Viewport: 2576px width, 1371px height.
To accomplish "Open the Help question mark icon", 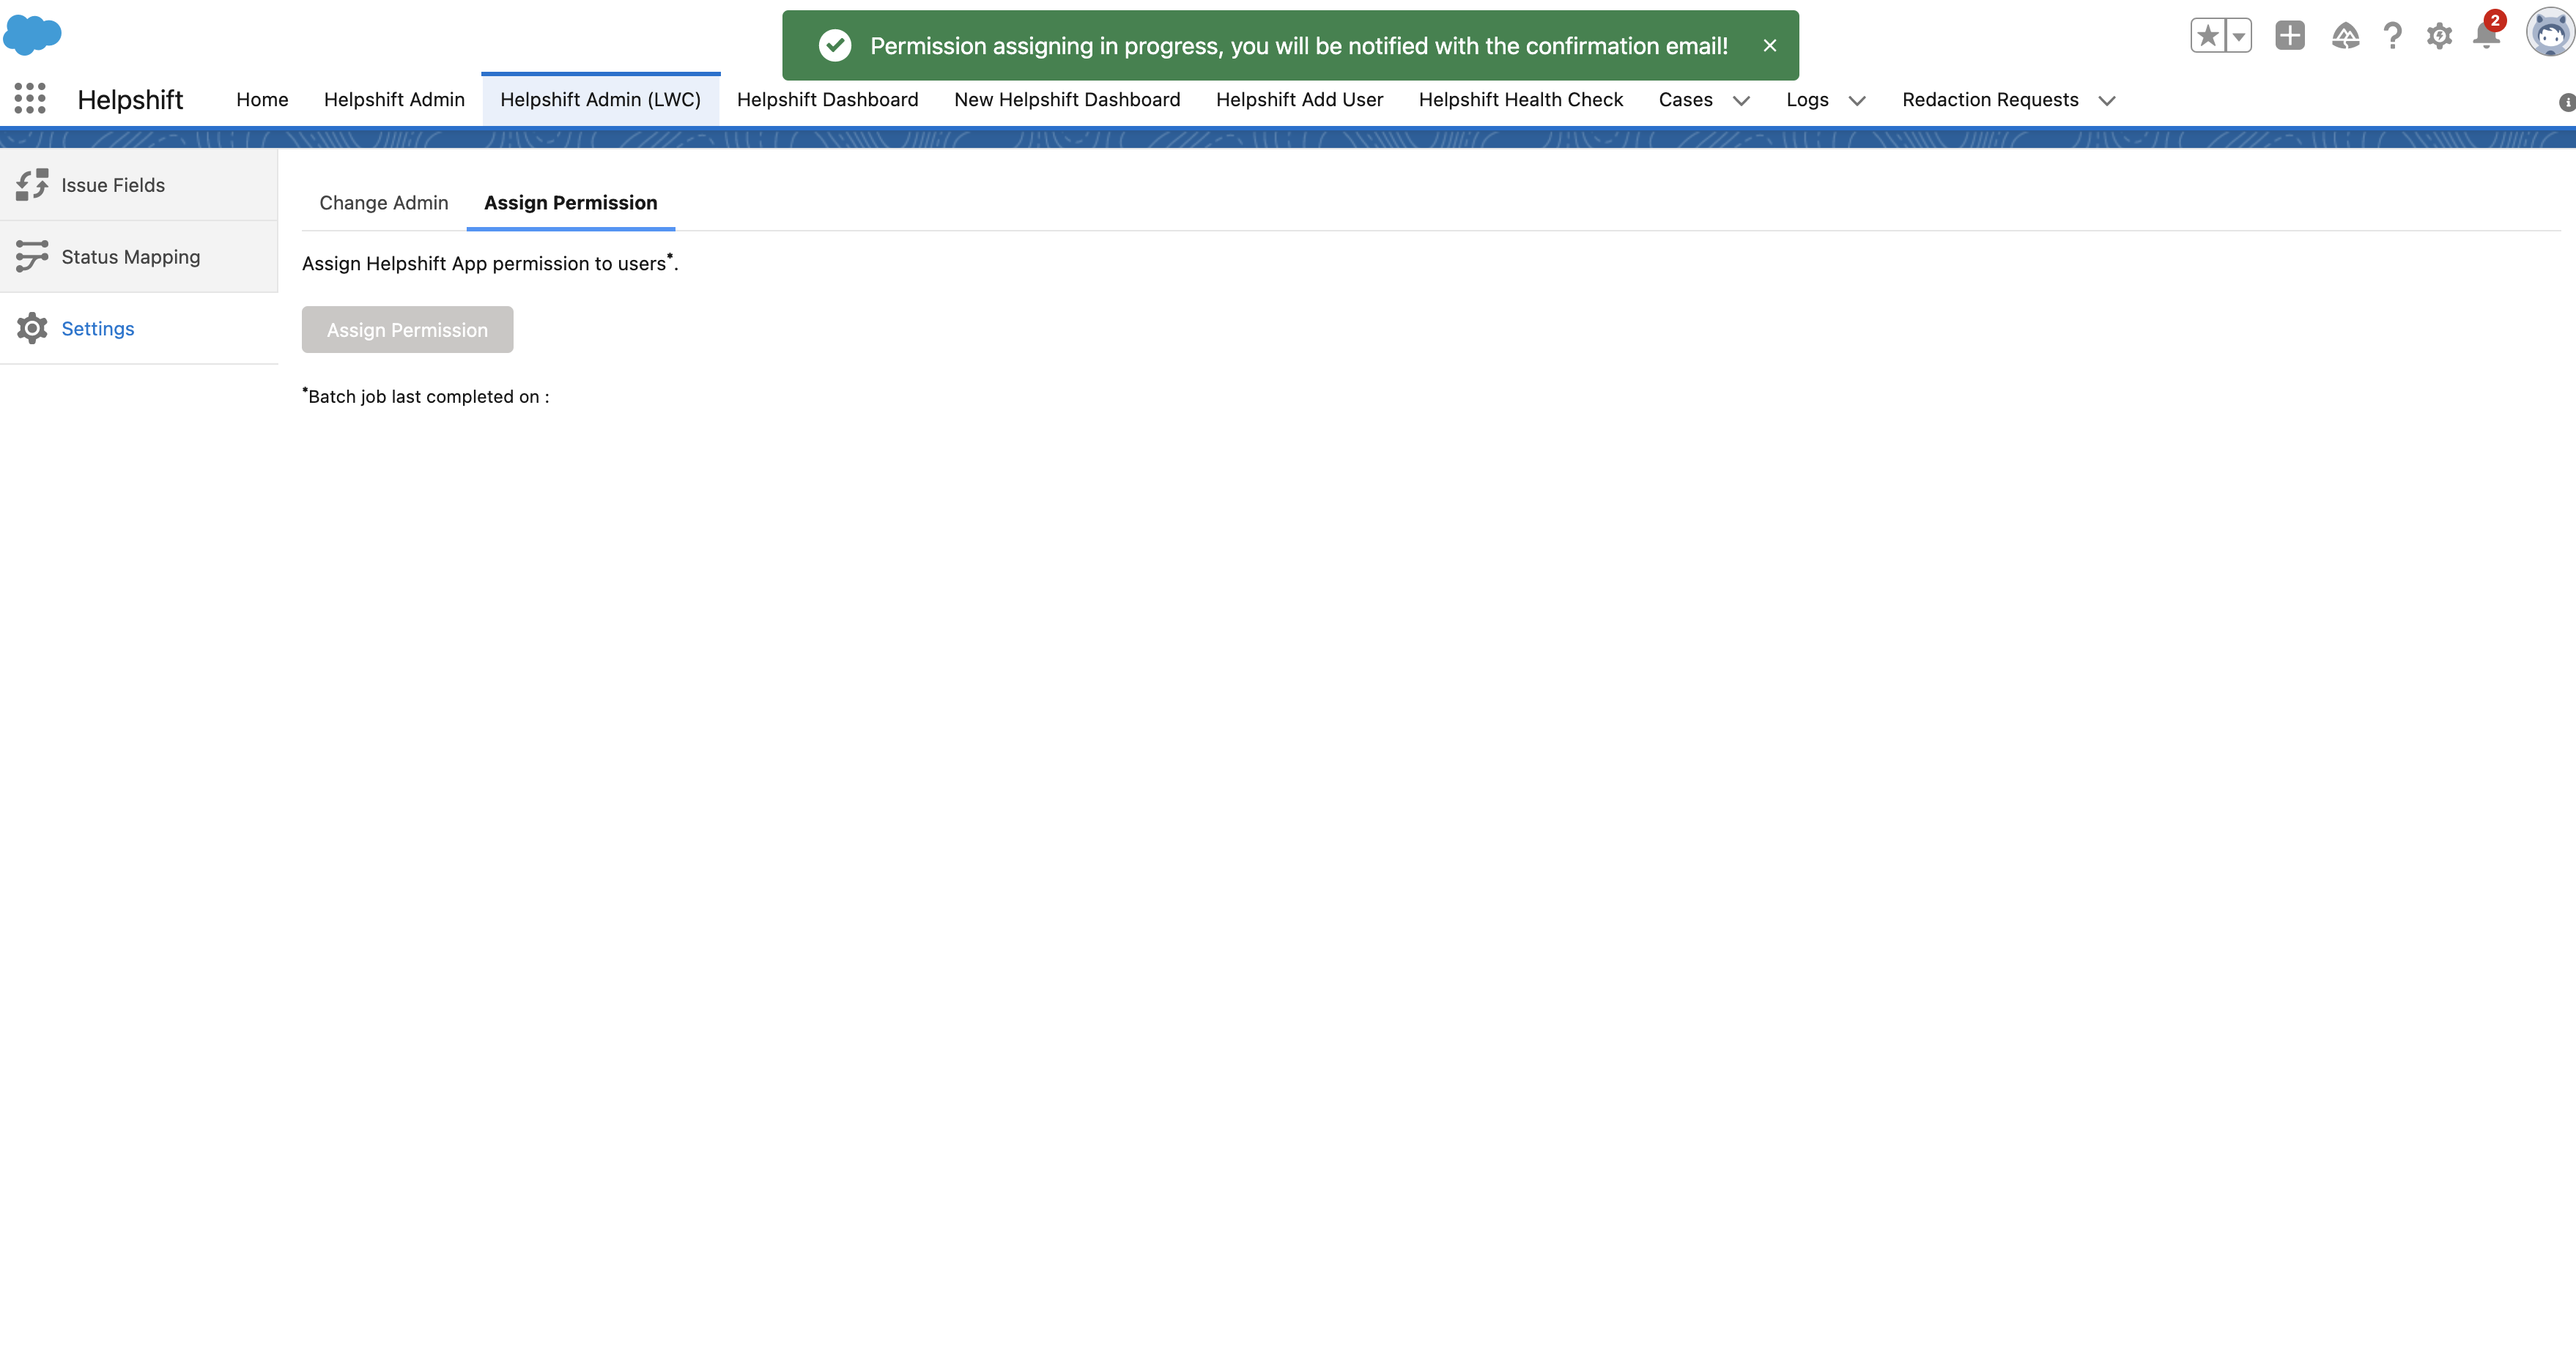I will pyautogui.click(x=2392, y=36).
